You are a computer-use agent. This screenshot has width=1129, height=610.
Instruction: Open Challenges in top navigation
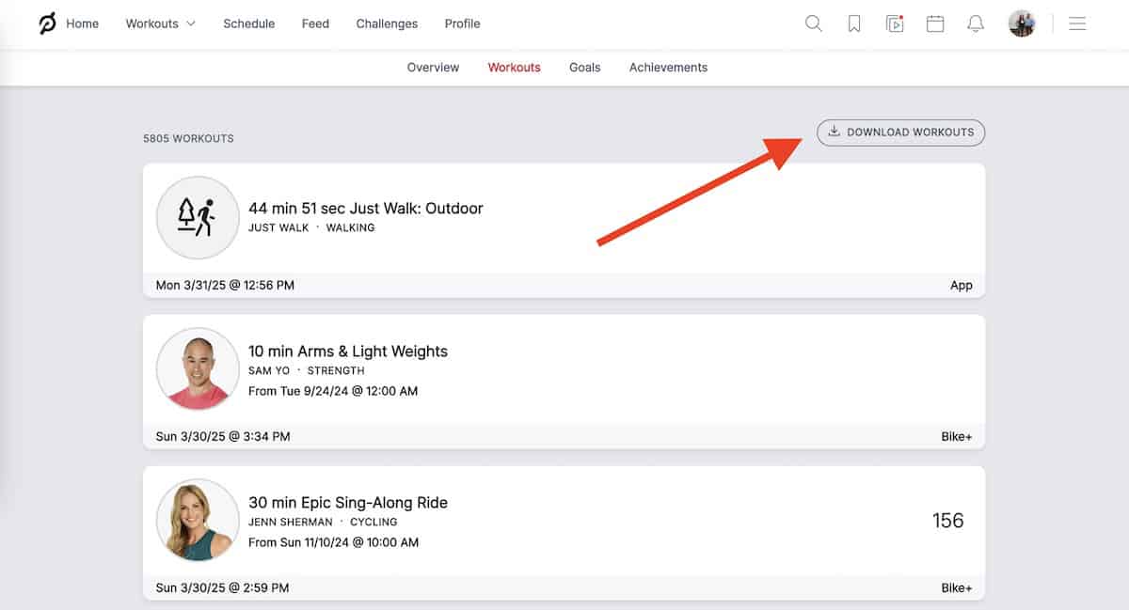(x=387, y=23)
